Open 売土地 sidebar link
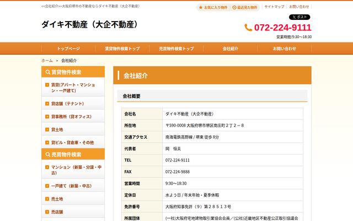 [73, 199]
